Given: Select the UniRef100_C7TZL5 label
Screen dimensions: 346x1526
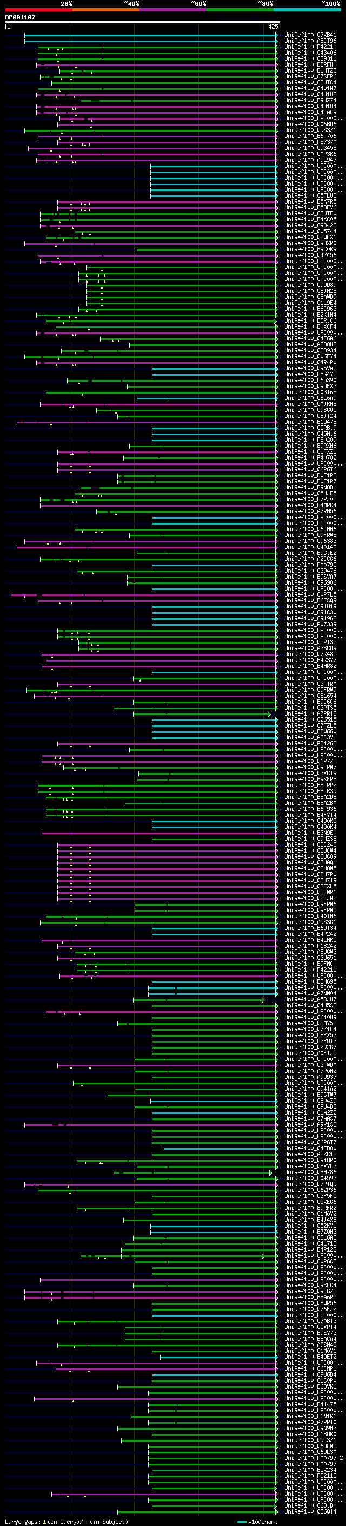Looking at the screenshot, I should coord(310,726).
